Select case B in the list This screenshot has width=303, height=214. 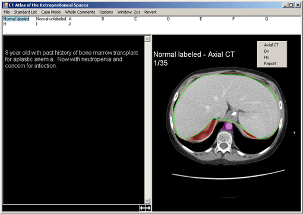(x=103, y=19)
